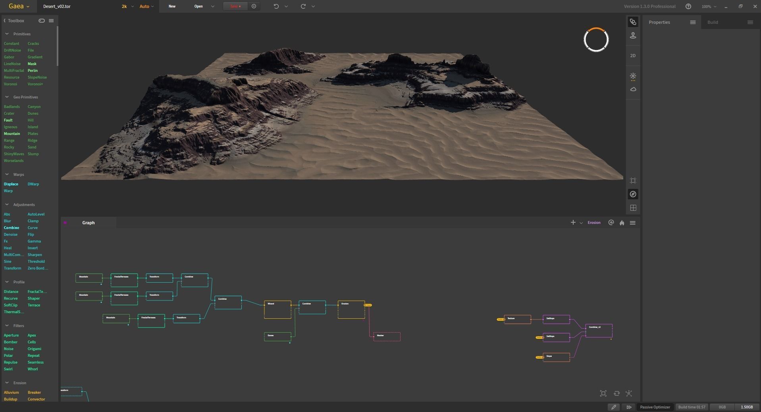Switch to the Build tab
Screen dimensions: 761x412
click(713, 22)
